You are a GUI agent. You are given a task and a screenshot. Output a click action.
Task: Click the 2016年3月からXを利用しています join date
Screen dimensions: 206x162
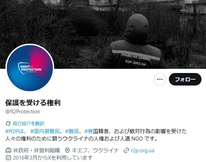tap(53, 157)
